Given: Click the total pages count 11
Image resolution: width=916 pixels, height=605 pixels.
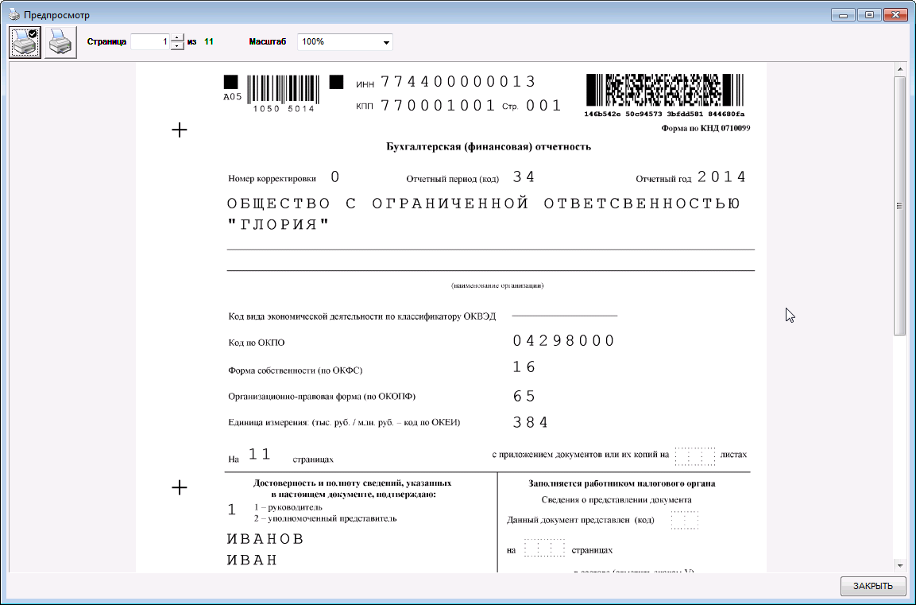Looking at the screenshot, I should pyautogui.click(x=209, y=41).
